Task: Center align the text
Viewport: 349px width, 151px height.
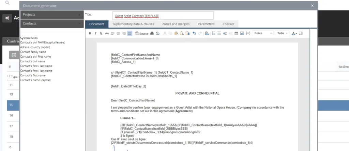Action: 118,34
